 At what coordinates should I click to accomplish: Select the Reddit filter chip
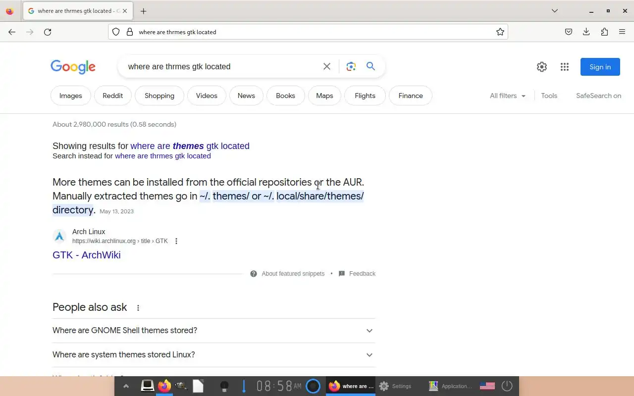point(112,96)
